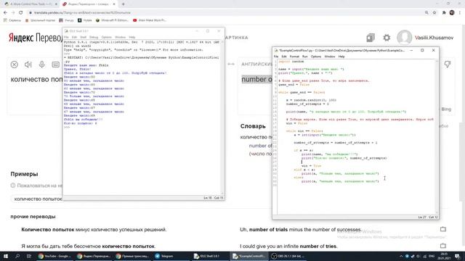Switch to IDLE Shell taskbar button

(210, 256)
